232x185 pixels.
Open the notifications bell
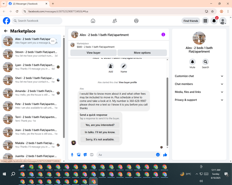214,21
